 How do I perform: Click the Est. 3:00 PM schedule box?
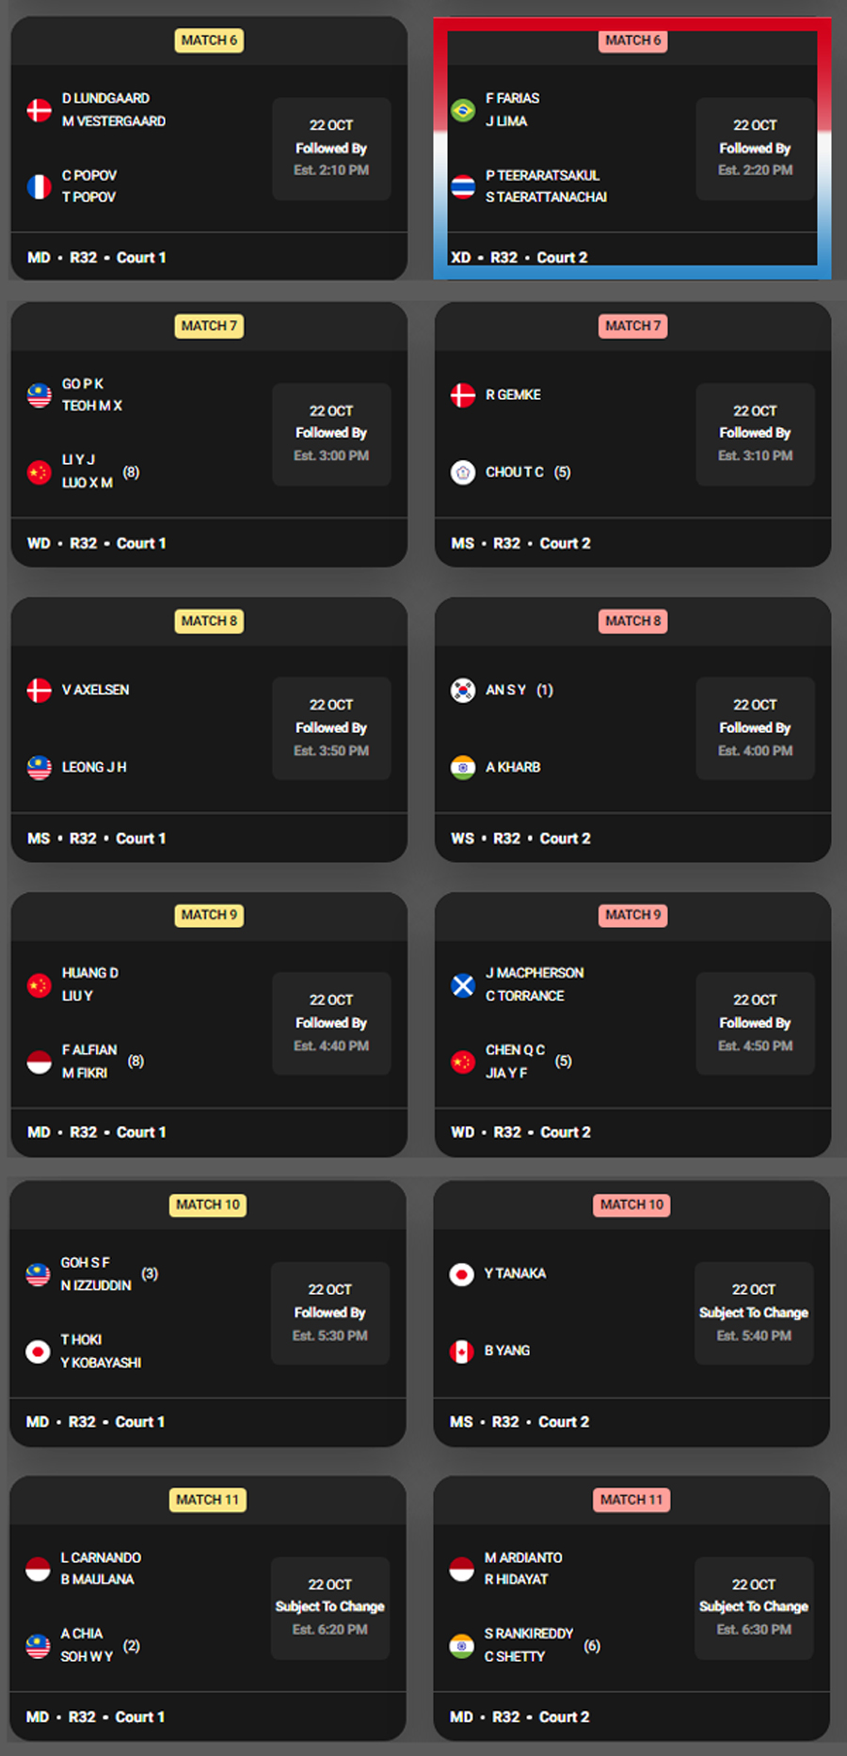pyautogui.click(x=331, y=434)
